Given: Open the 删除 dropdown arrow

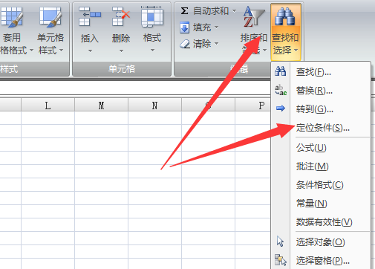Looking at the screenshot, I should click(121, 51).
